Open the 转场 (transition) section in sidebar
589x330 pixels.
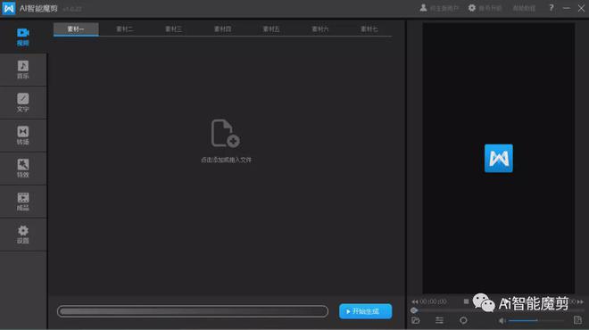coord(23,136)
